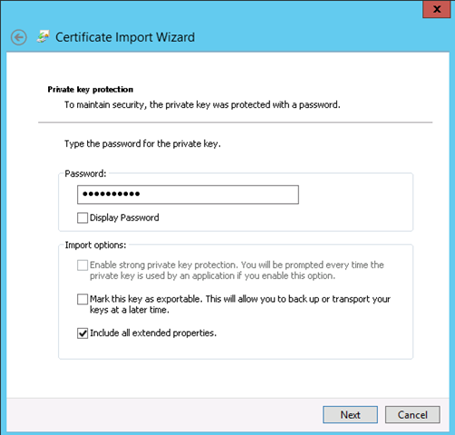The height and width of the screenshot is (435, 455).
Task: Click the Password: group label
Action: click(x=86, y=173)
